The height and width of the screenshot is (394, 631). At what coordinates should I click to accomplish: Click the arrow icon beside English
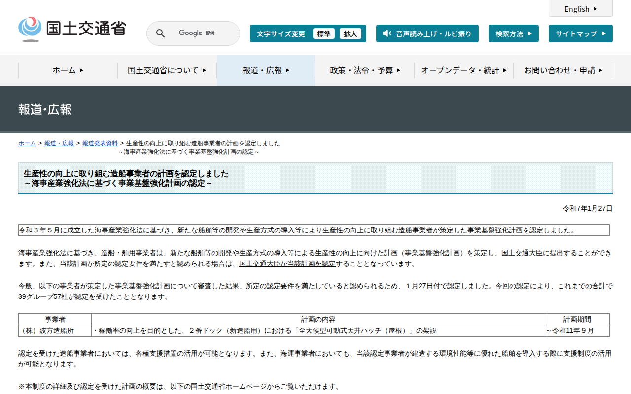[595, 9]
